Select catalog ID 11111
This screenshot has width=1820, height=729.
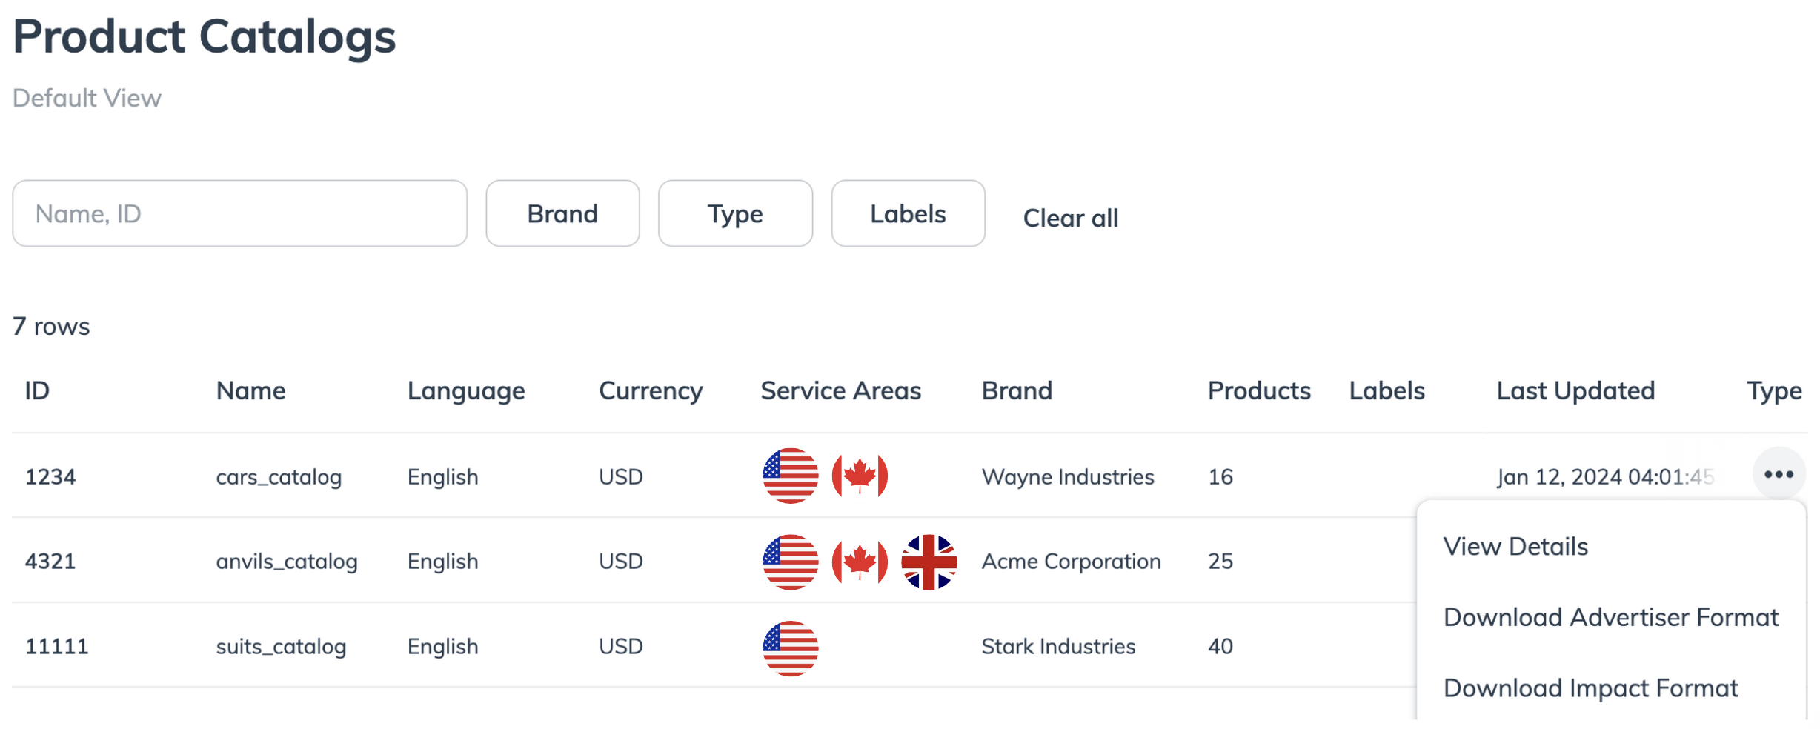point(56,647)
